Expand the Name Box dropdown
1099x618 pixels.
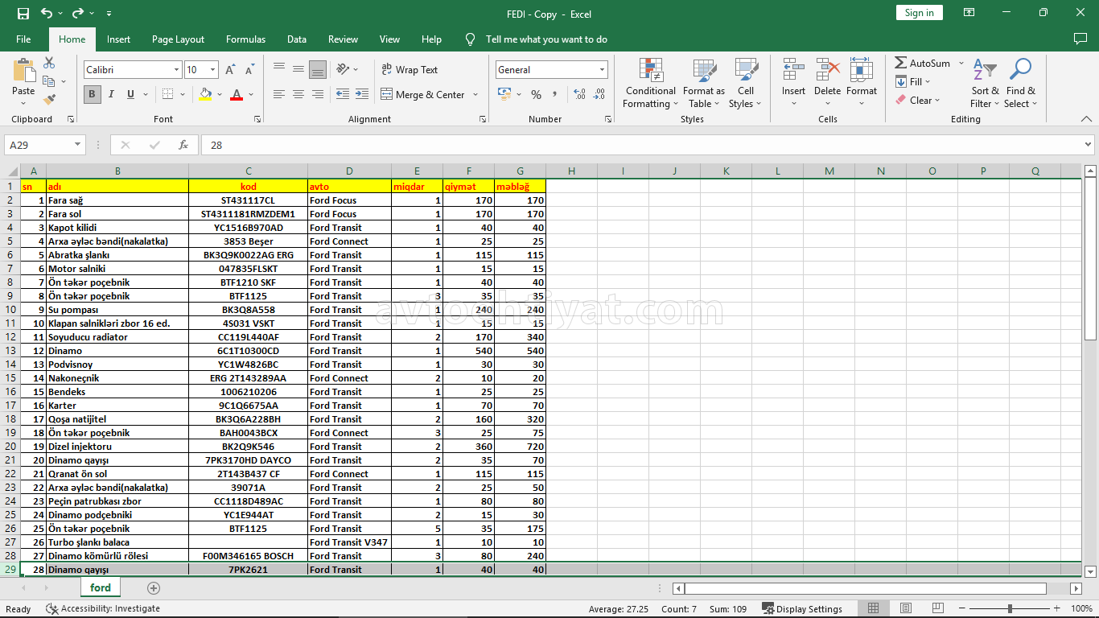[78, 145]
